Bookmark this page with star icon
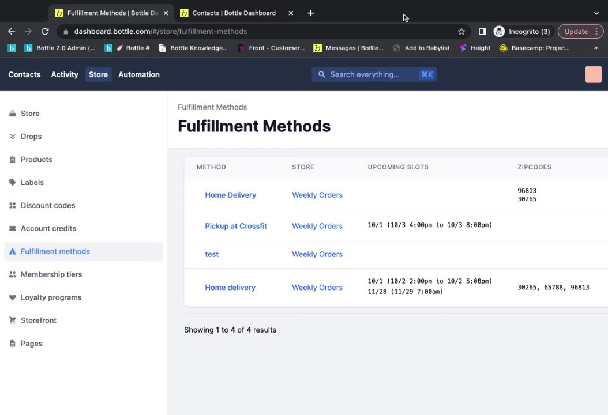This screenshot has height=415, width=608. 461,32
